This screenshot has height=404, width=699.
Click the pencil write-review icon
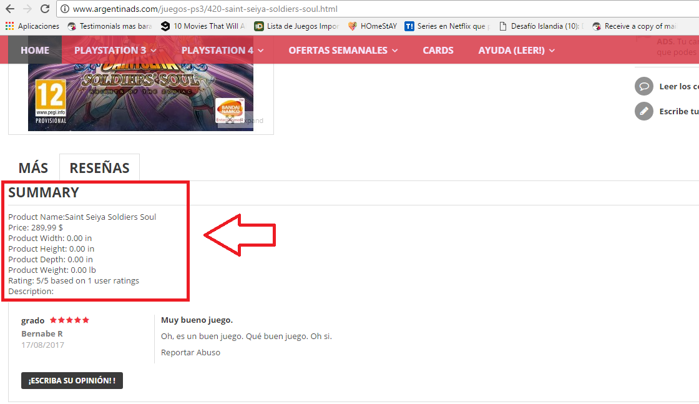pyautogui.click(x=643, y=112)
